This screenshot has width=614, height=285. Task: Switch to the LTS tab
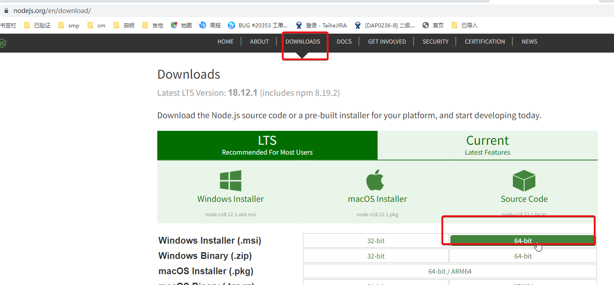[267, 145]
